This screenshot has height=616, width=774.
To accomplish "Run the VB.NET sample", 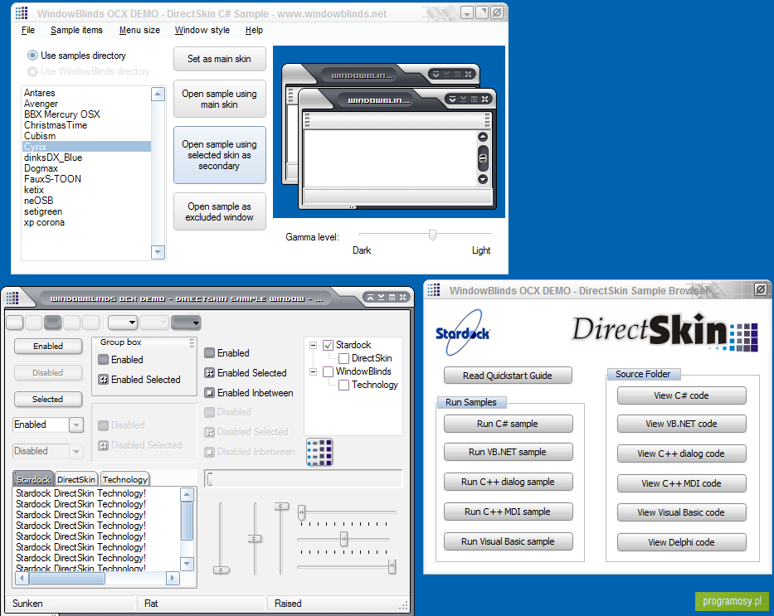I will coord(508,452).
